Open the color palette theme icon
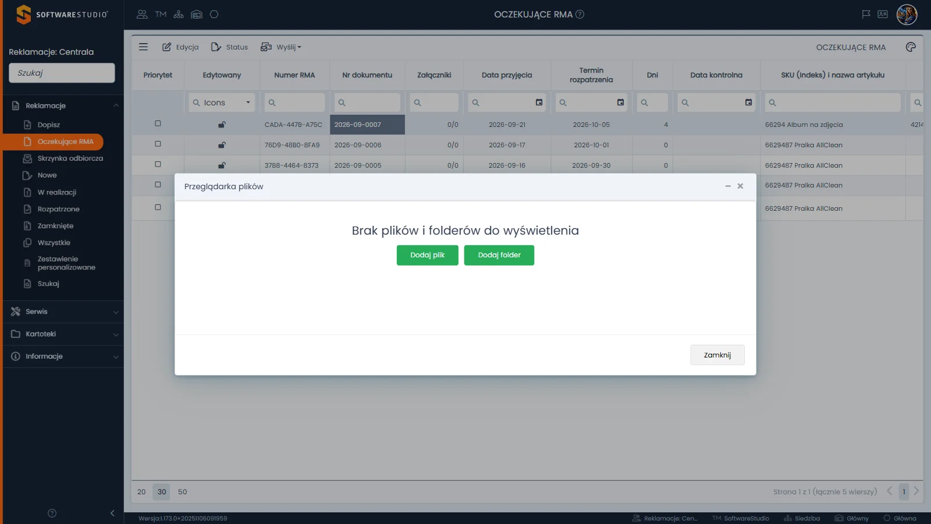 pyautogui.click(x=911, y=47)
